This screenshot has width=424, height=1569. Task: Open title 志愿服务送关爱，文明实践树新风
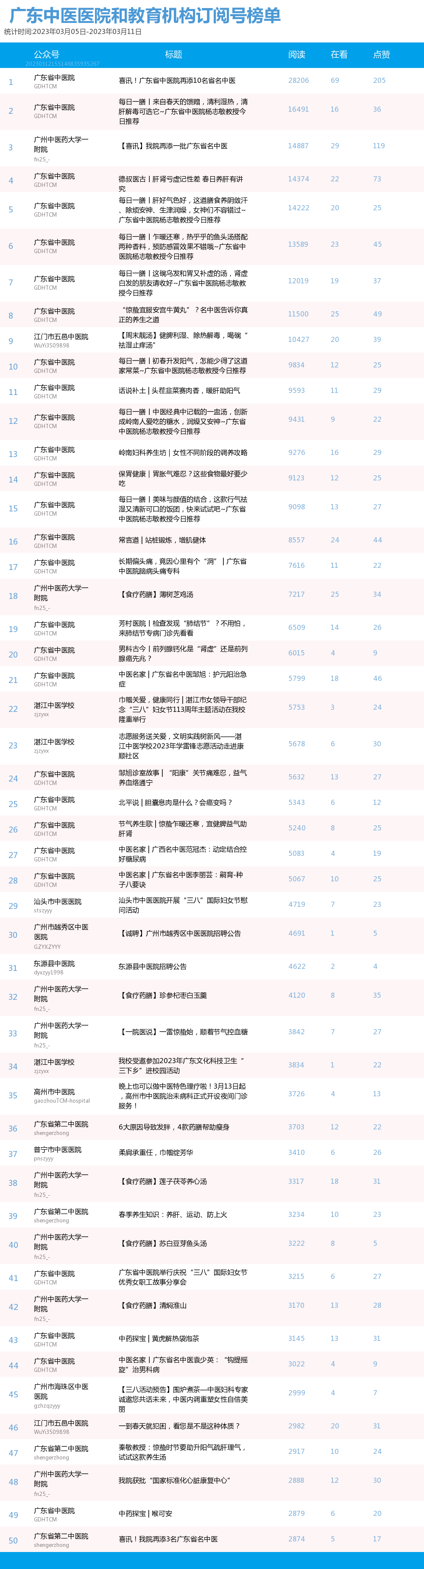click(181, 746)
